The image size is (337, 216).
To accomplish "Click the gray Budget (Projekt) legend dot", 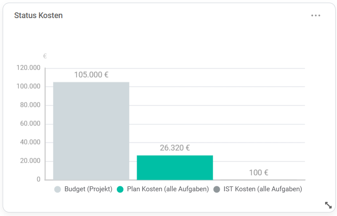I will pyautogui.click(x=57, y=189).
